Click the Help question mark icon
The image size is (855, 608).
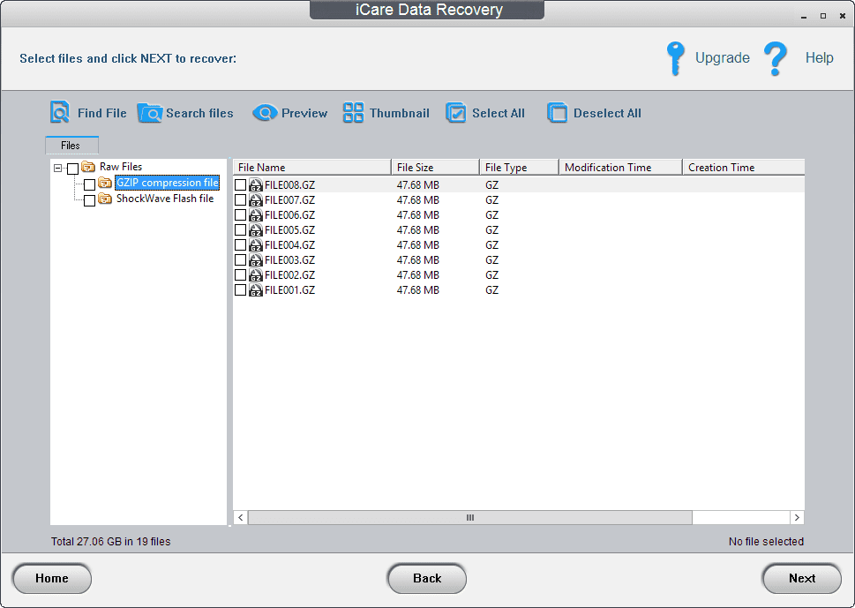point(776,58)
